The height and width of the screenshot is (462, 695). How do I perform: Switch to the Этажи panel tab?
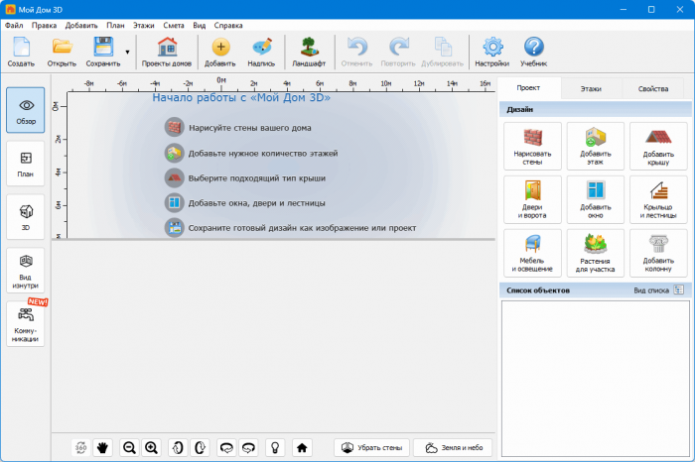pos(591,88)
